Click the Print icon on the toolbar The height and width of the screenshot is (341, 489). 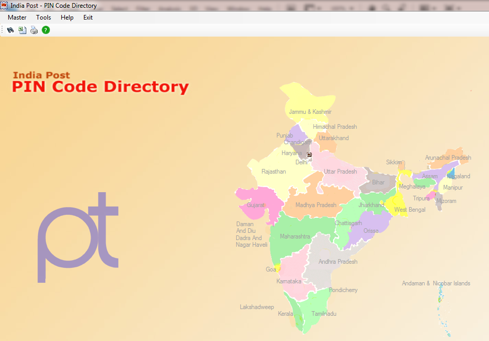(x=33, y=30)
